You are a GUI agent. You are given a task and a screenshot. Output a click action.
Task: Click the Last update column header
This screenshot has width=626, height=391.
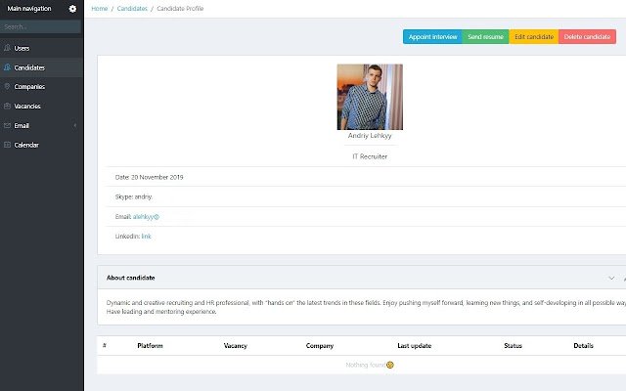click(415, 345)
